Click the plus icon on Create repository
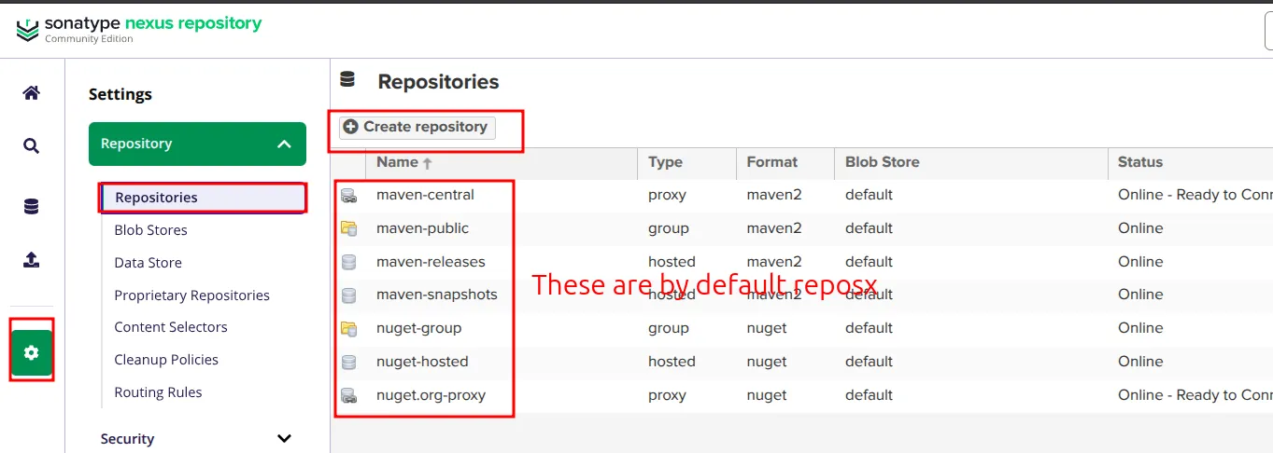The image size is (1273, 453). pyautogui.click(x=351, y=127)
